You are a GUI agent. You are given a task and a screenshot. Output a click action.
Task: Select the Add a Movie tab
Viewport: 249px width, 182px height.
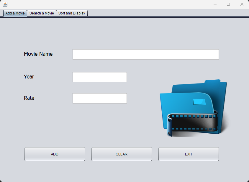click(x=15, y=13)
